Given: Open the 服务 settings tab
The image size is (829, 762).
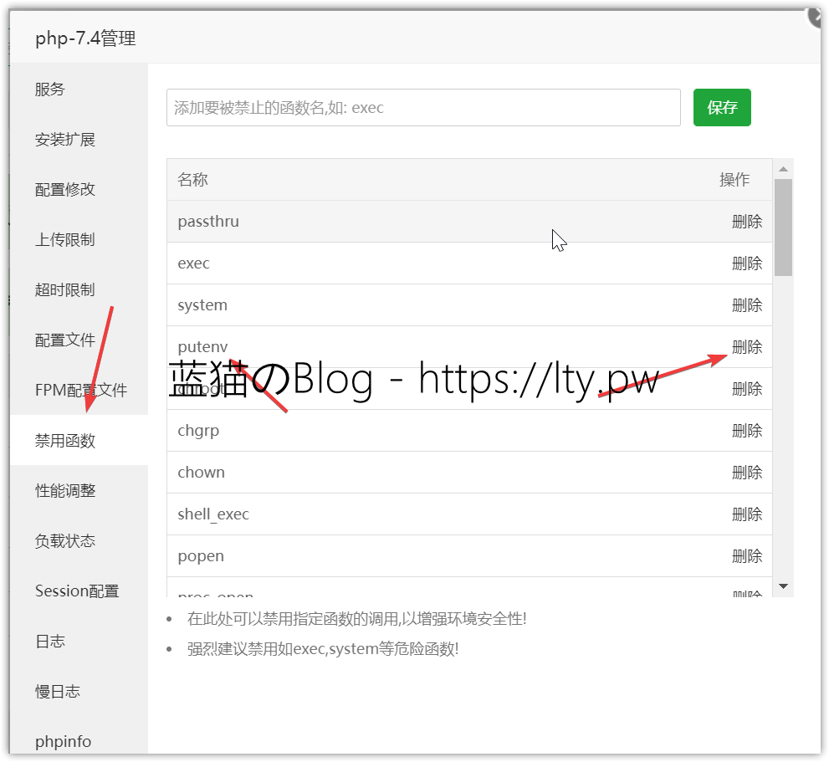Looking at the screenshot, I should click(50, 89).
